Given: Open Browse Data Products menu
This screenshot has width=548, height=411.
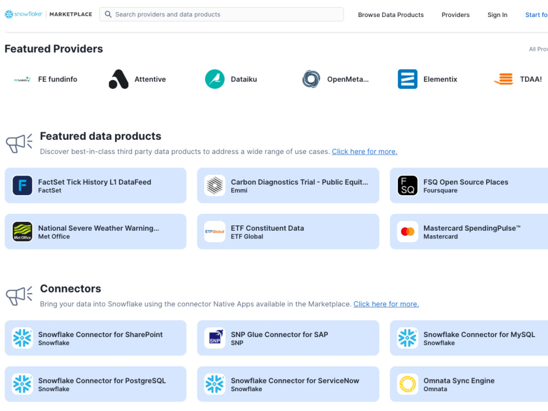Looking at the screenshot, I should (x=391, y=15).
